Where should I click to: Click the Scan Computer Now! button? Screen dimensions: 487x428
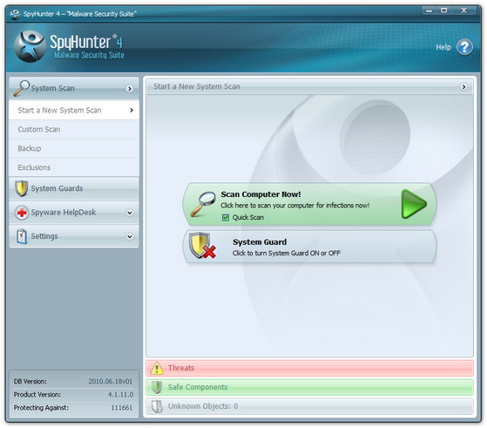pos(309,204)
